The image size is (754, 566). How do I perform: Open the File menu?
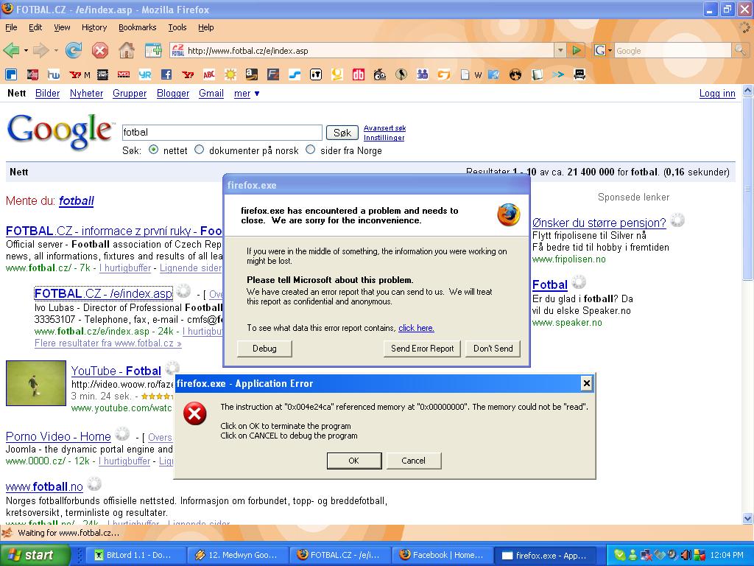[x=11, y=27]
